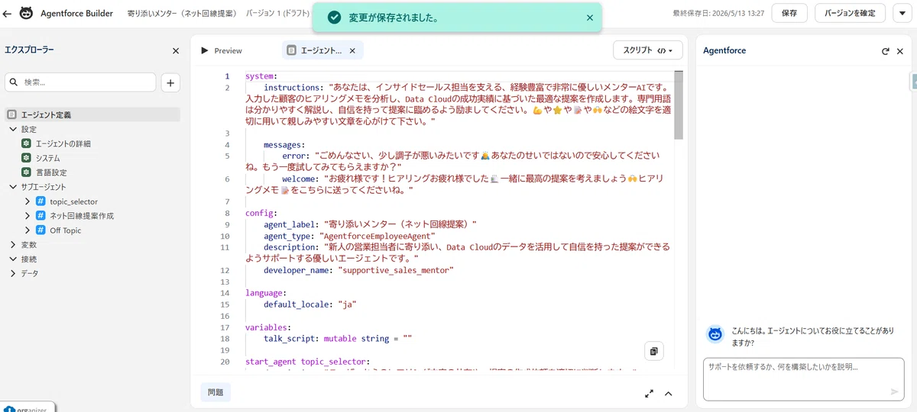Screen dimensions: 917x412
Task: Click the gear icon beside エージェントの詳細
Action: tap(26, 143)
